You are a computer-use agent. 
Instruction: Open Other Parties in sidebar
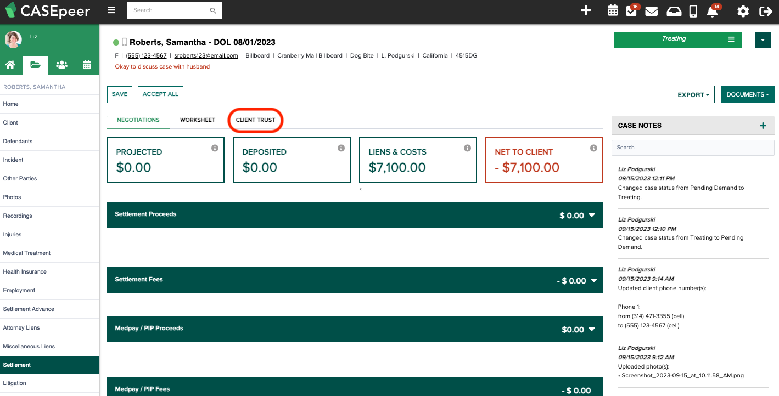click(x=49, y=179)
